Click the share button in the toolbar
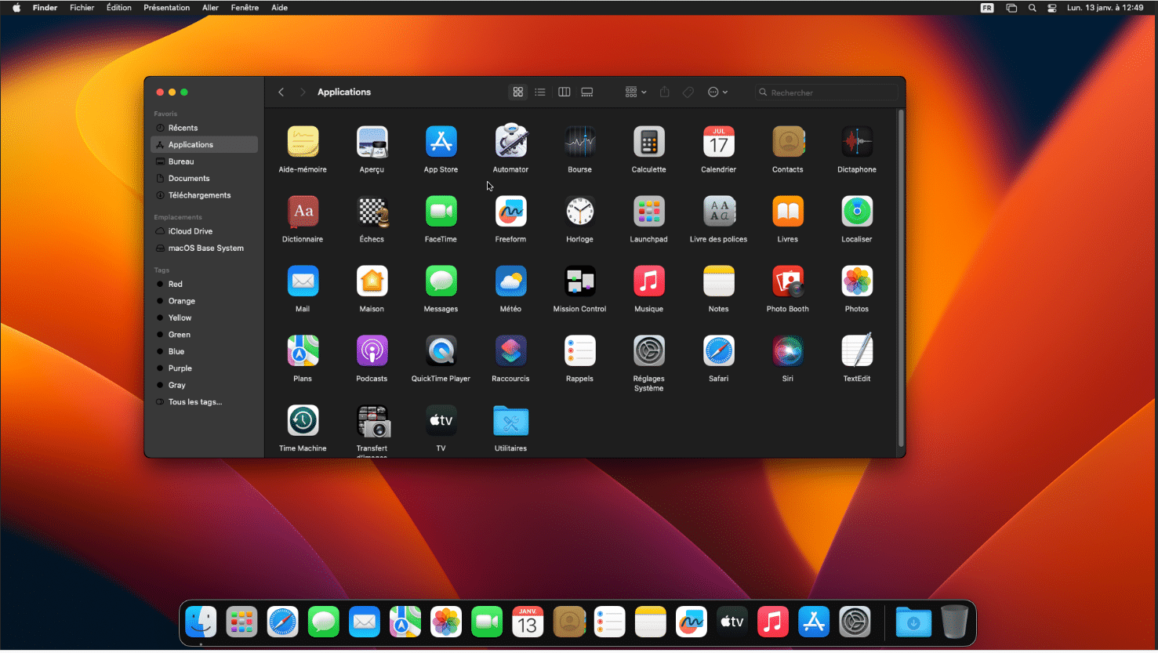Image resolution: width=1158 pixels, height=653 pixels. coord(663,92)
